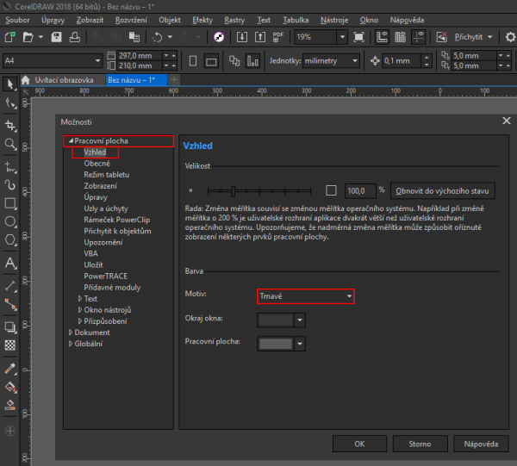Click the Full-screen preview icon
The width and height of the screenshot is (517, 466).
pyautogui.click(x=358, y=37)
